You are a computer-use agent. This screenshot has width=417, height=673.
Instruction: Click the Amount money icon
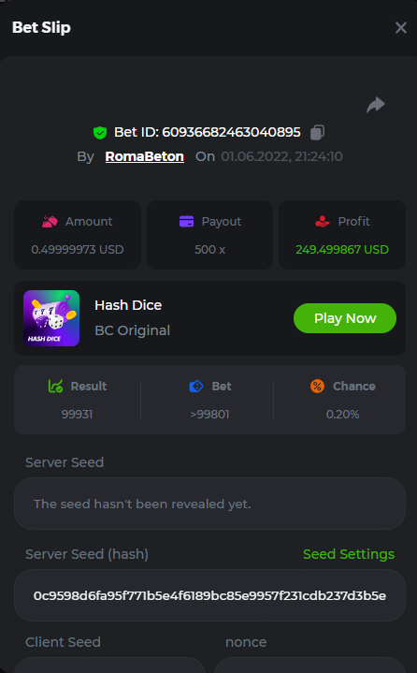pos(50,222)
